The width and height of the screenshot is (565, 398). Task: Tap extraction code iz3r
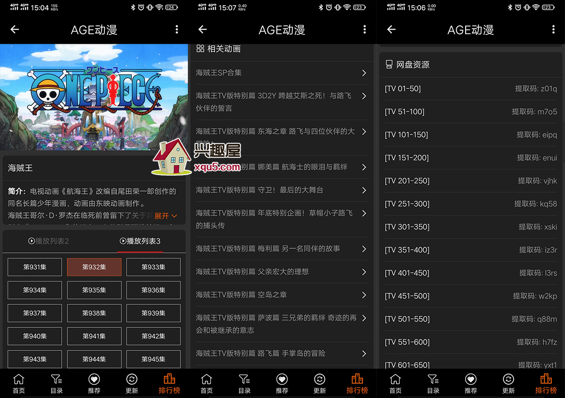pos(538,250)
